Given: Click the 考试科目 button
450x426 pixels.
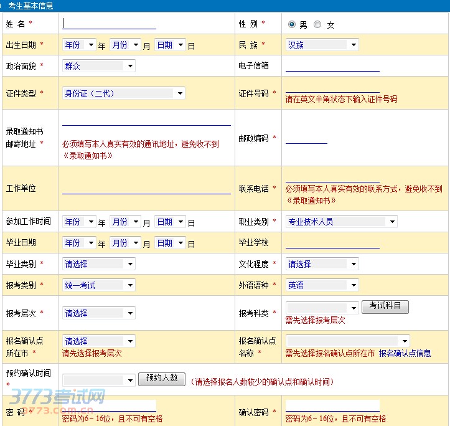Looking at the screenshot, I should point(385,306).
